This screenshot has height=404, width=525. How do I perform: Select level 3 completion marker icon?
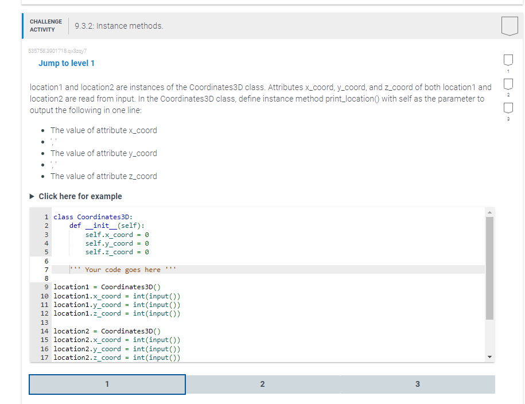508,108
